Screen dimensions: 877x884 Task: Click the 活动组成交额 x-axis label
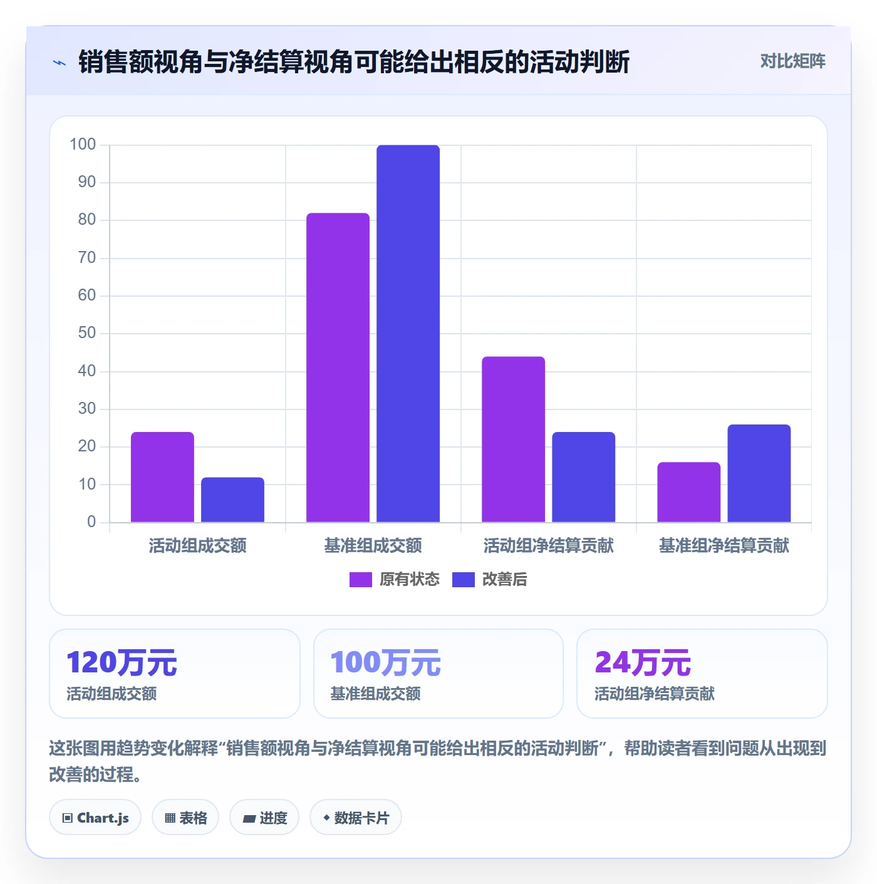pyautogui.click(x=197, y=546)
